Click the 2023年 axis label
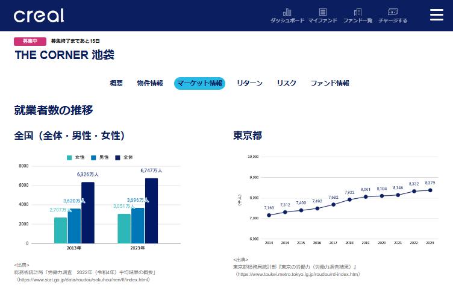The image size is (453, 291). click(x=137, y=248)
